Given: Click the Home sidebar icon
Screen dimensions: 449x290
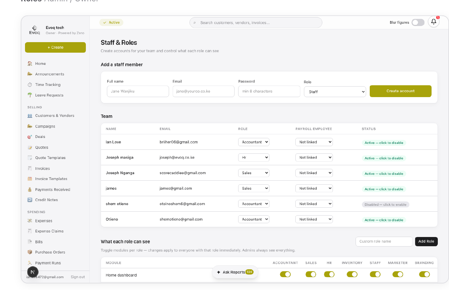Looking at the screenshot, I should (x=30, y=64).
